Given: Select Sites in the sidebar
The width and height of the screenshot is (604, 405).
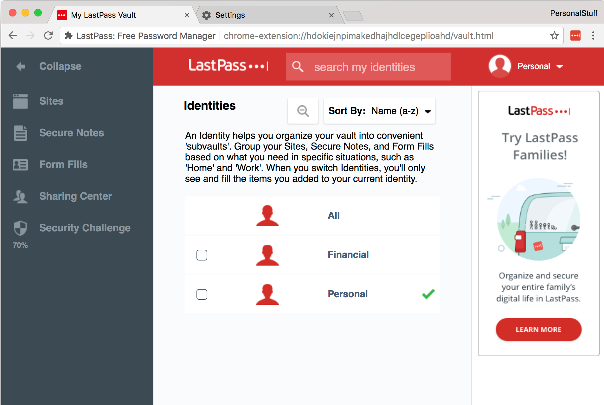Looking at the screenshot, I should point(51,101).
